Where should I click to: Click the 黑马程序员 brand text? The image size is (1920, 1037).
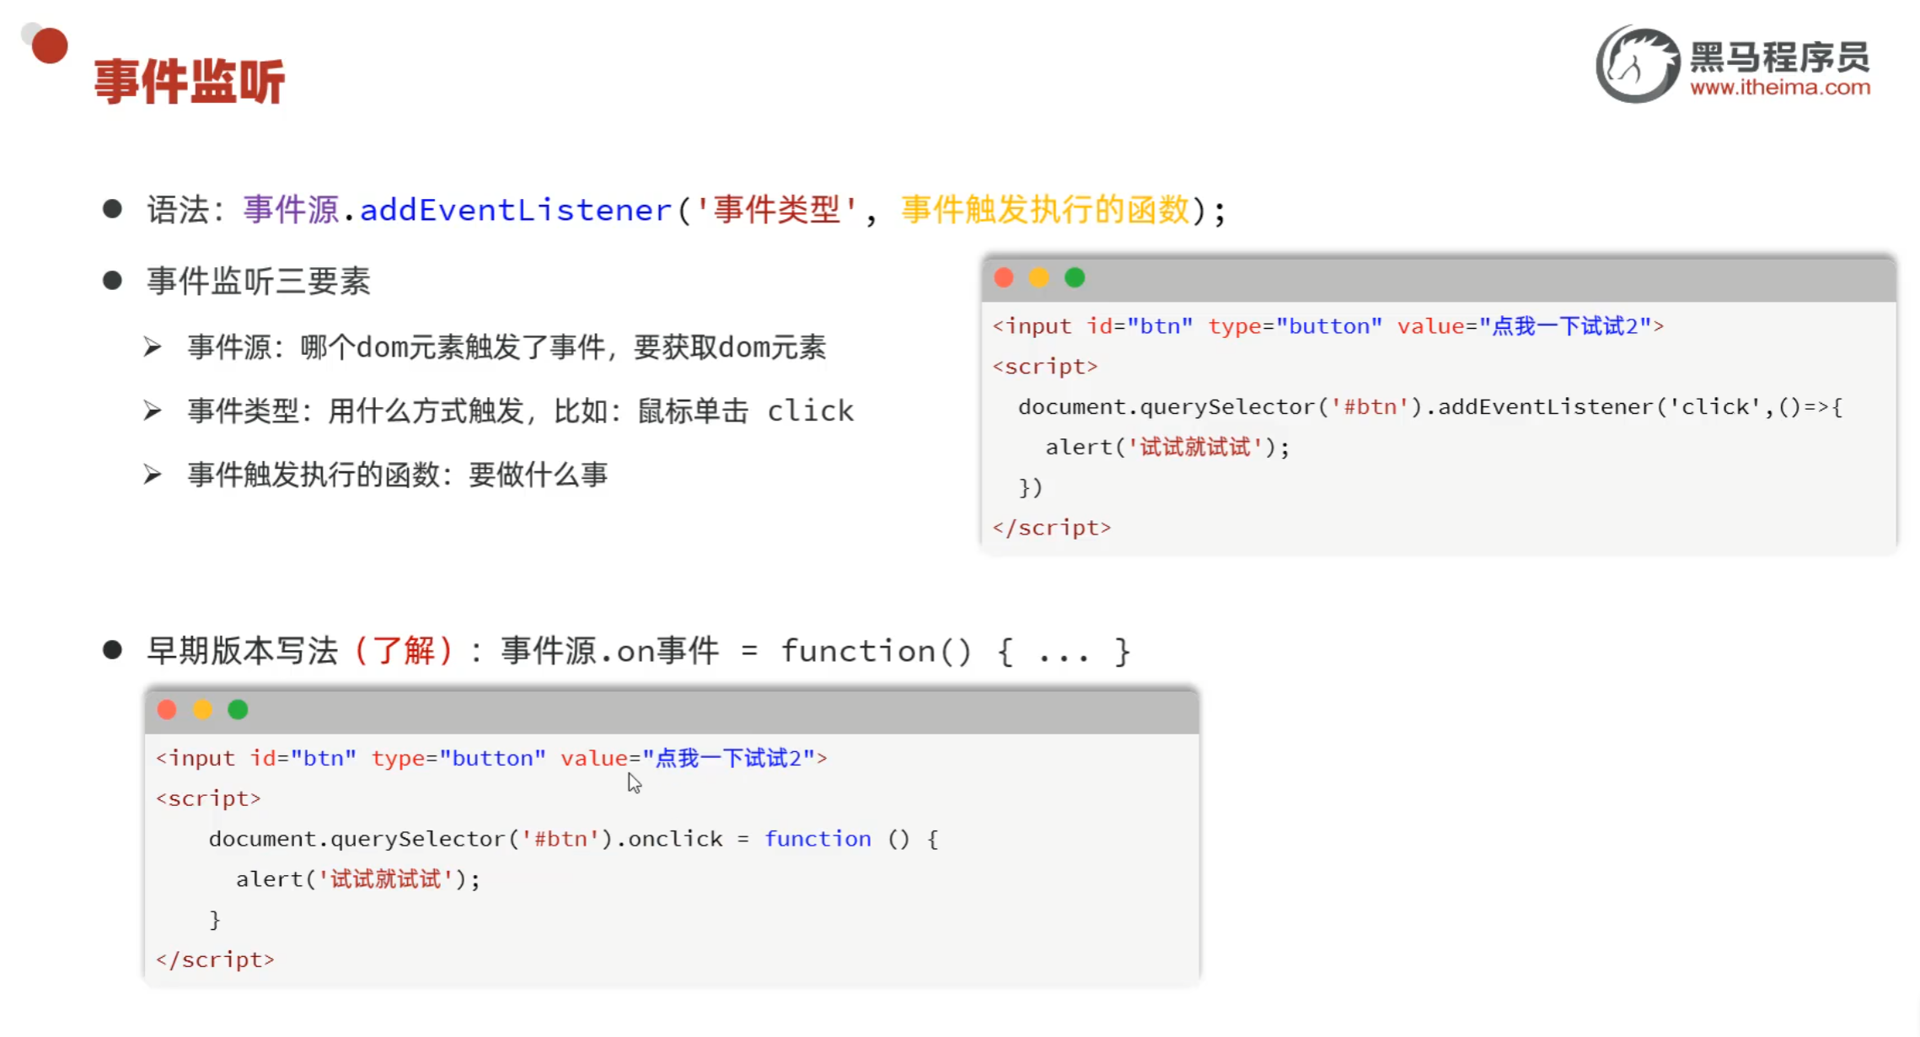1779,57
